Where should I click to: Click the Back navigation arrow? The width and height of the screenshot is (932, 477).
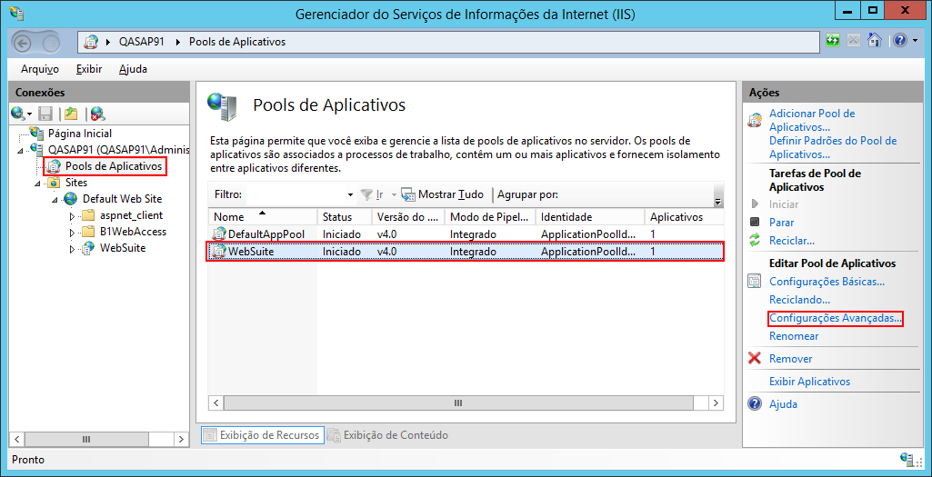(23, 42)
